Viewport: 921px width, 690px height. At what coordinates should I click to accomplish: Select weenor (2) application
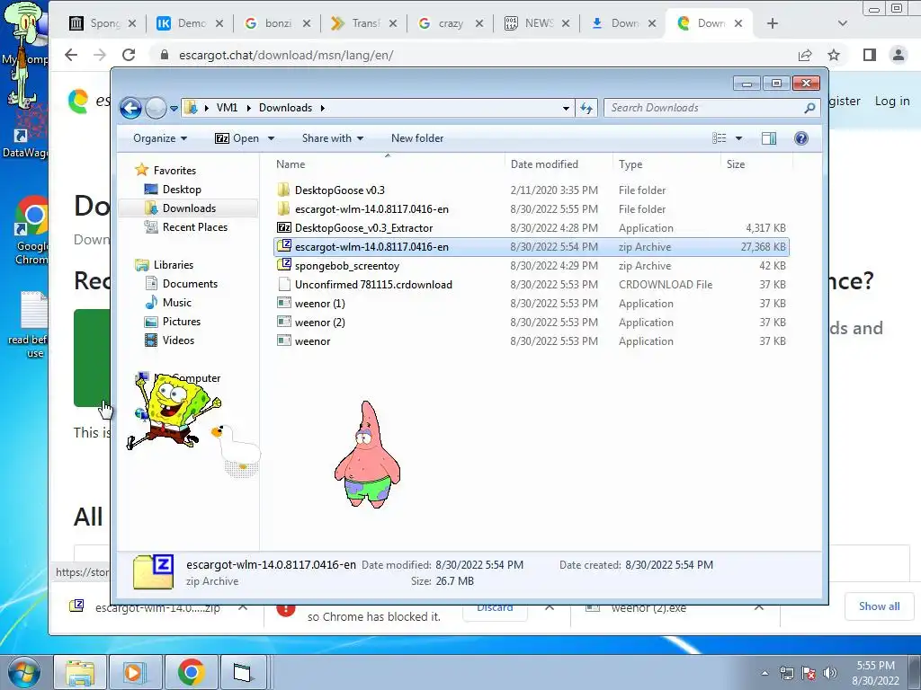pos(532,323)
